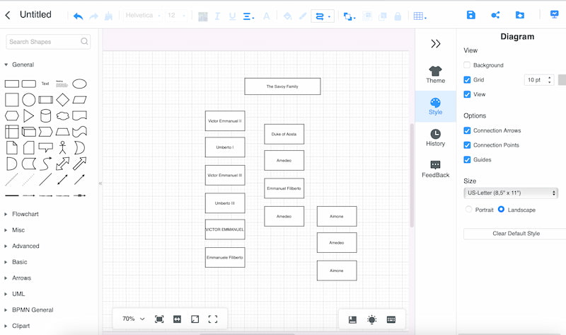Click the font color A icon
Screen dimensions: 566x335
pyautogui.click(x=267, y=16)
